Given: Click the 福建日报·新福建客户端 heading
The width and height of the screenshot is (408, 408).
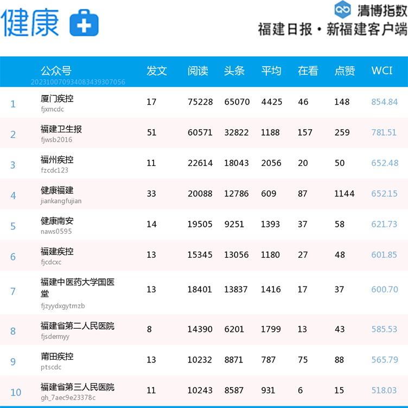Looking at the screenshot, I should click(333, 29).
